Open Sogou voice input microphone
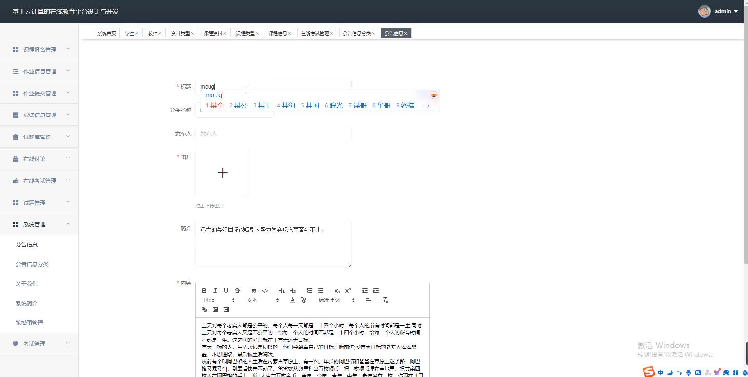This screenshot has width=748, height=377. [x=689, y=373]
